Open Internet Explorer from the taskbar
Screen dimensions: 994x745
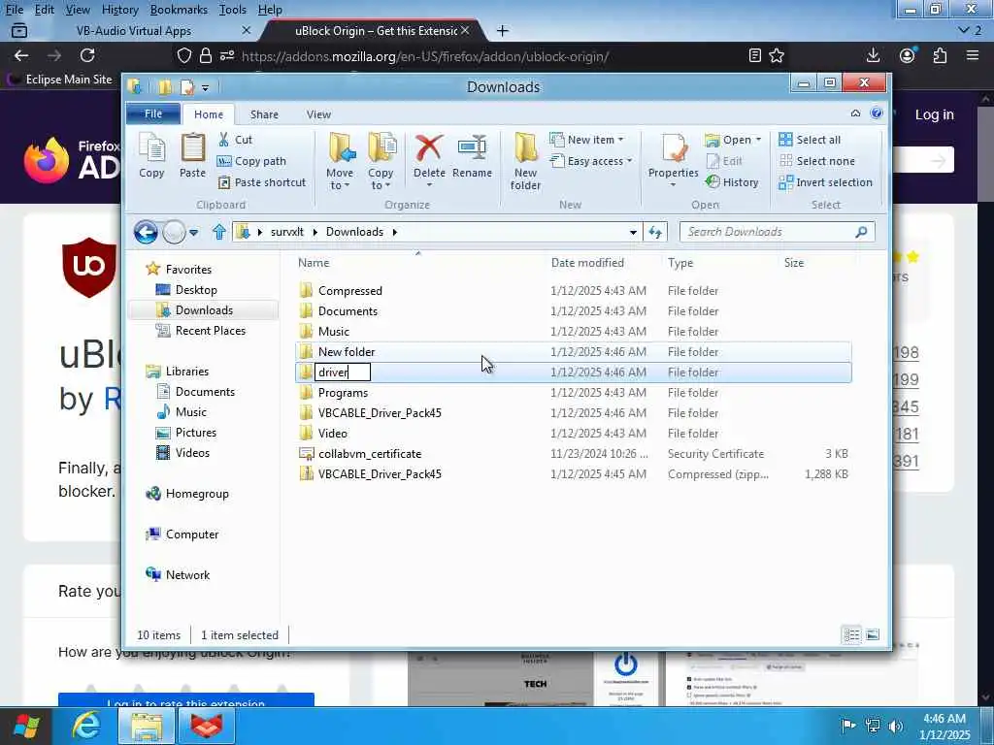click(85, 725)
